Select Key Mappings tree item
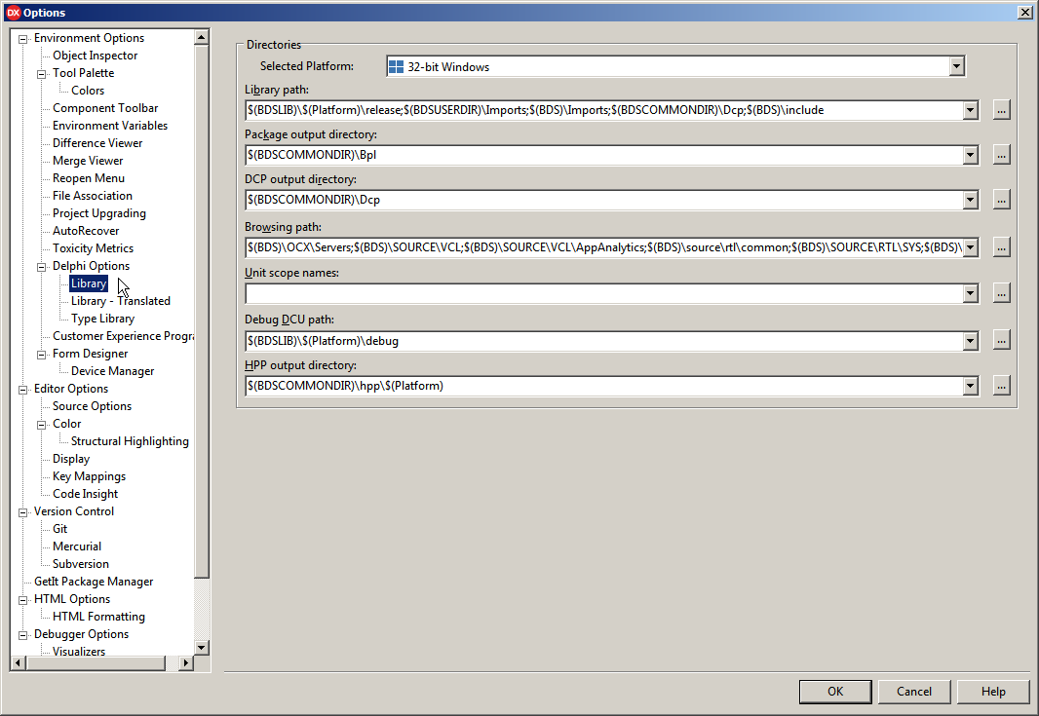This screenshot has width=1039, height=716. (x=89, y=477)
